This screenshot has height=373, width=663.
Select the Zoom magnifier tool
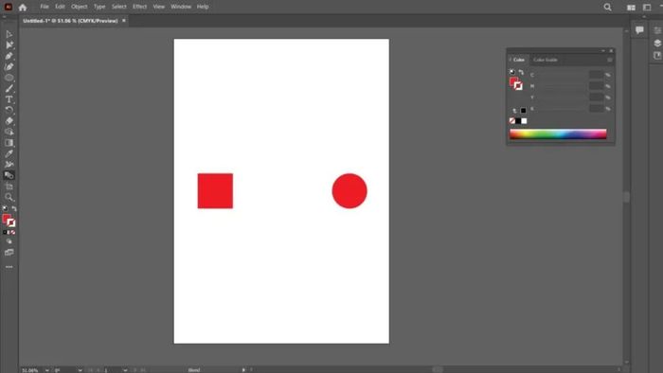pos(9,197)
